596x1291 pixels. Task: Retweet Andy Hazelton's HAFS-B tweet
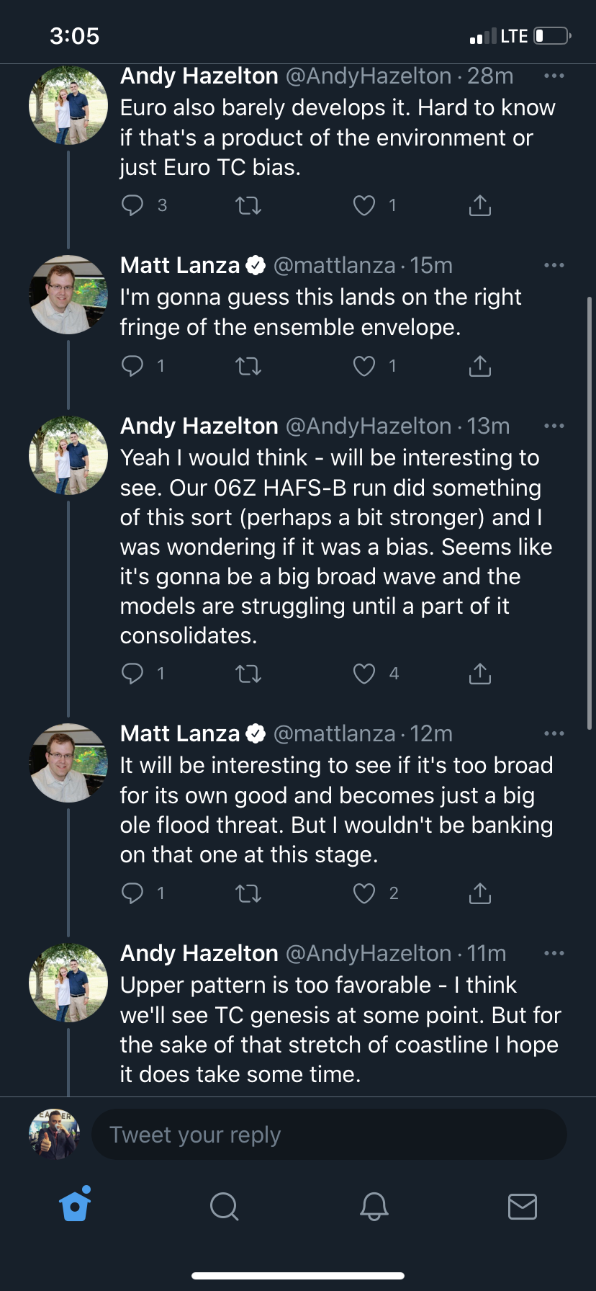248,674
